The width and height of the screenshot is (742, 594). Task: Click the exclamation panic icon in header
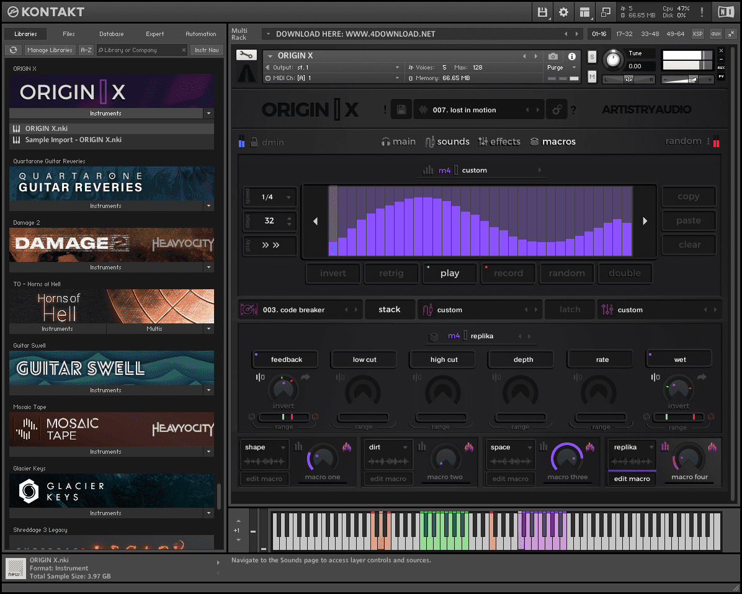pyautogui.click(x=702, y=12)
